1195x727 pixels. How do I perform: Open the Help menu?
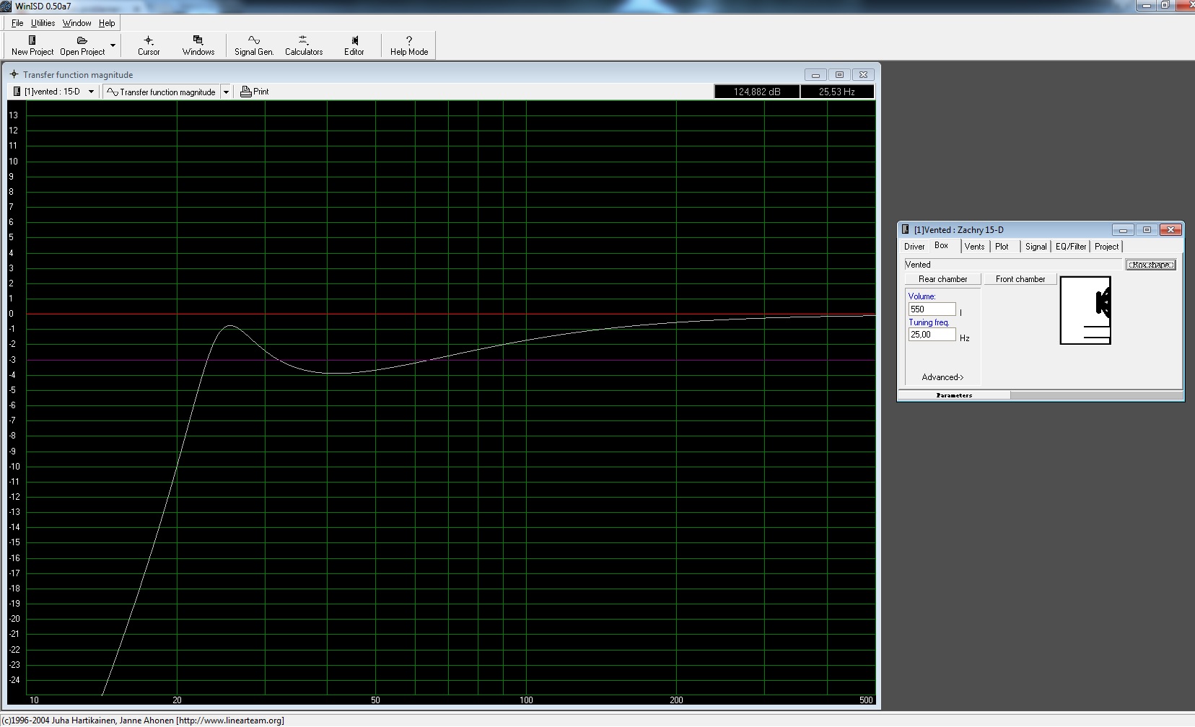[x=107, y=23]
